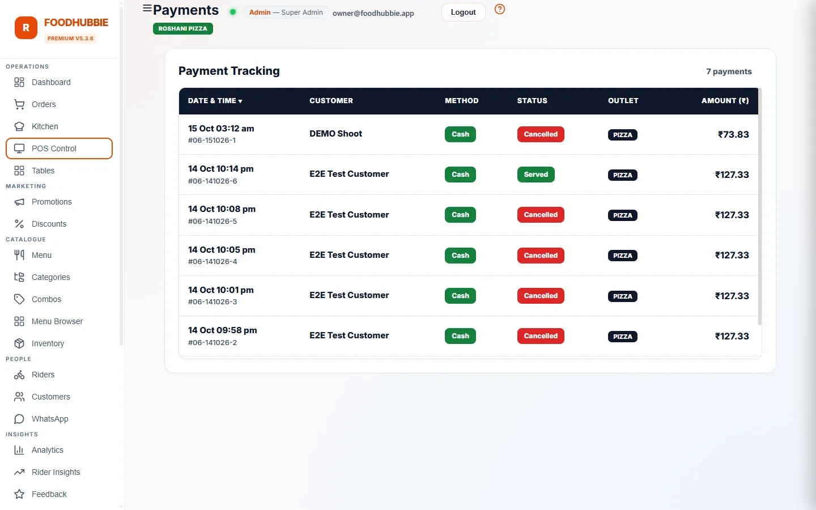Click order number #06-151026-1
This screenshot has height=510, width=816.
tap(212, 141)
